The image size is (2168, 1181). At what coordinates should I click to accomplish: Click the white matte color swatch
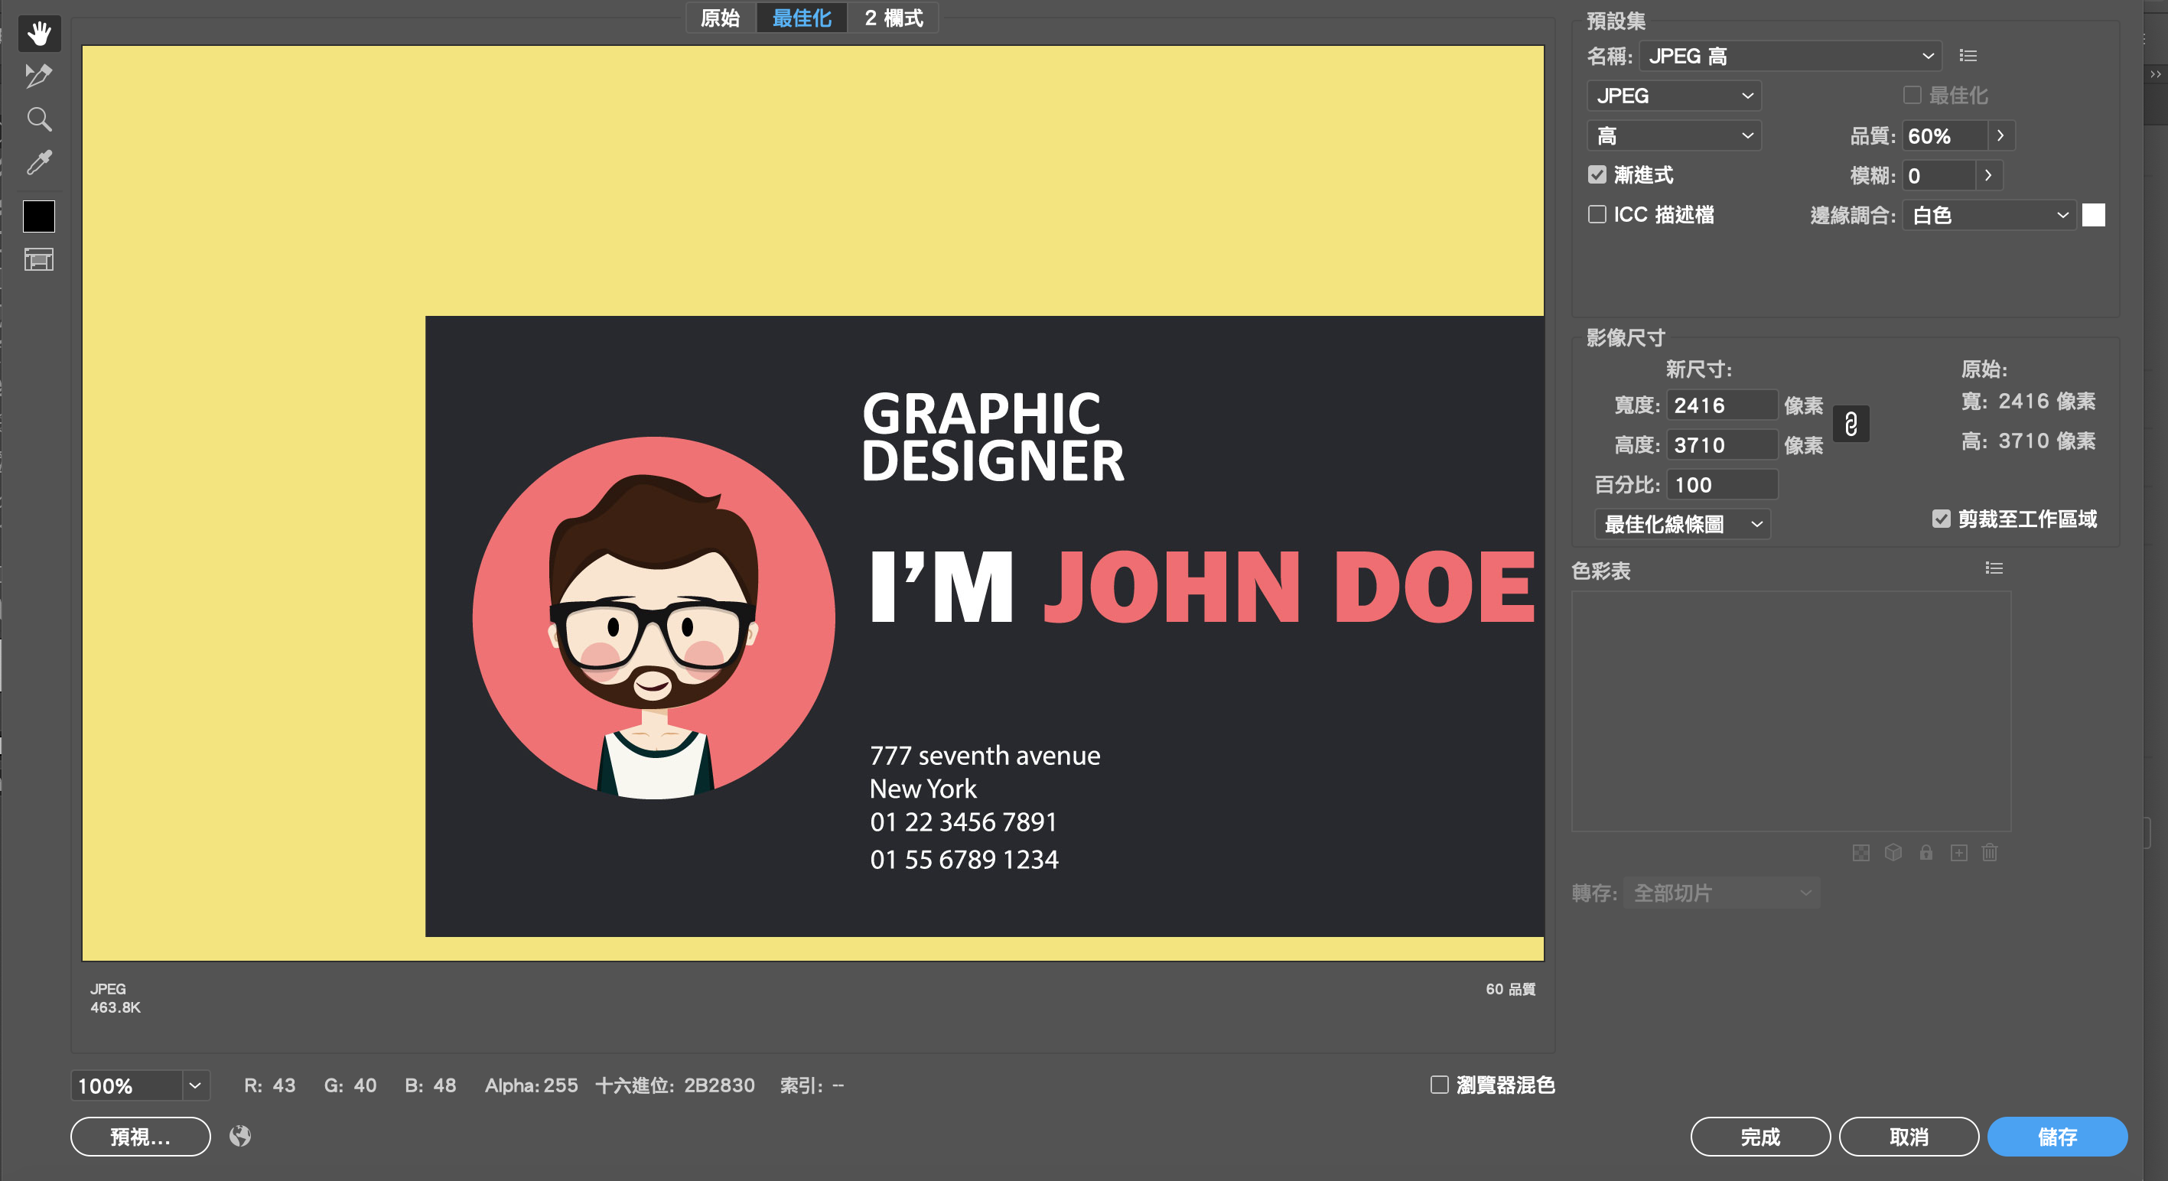pos(2093,215)
